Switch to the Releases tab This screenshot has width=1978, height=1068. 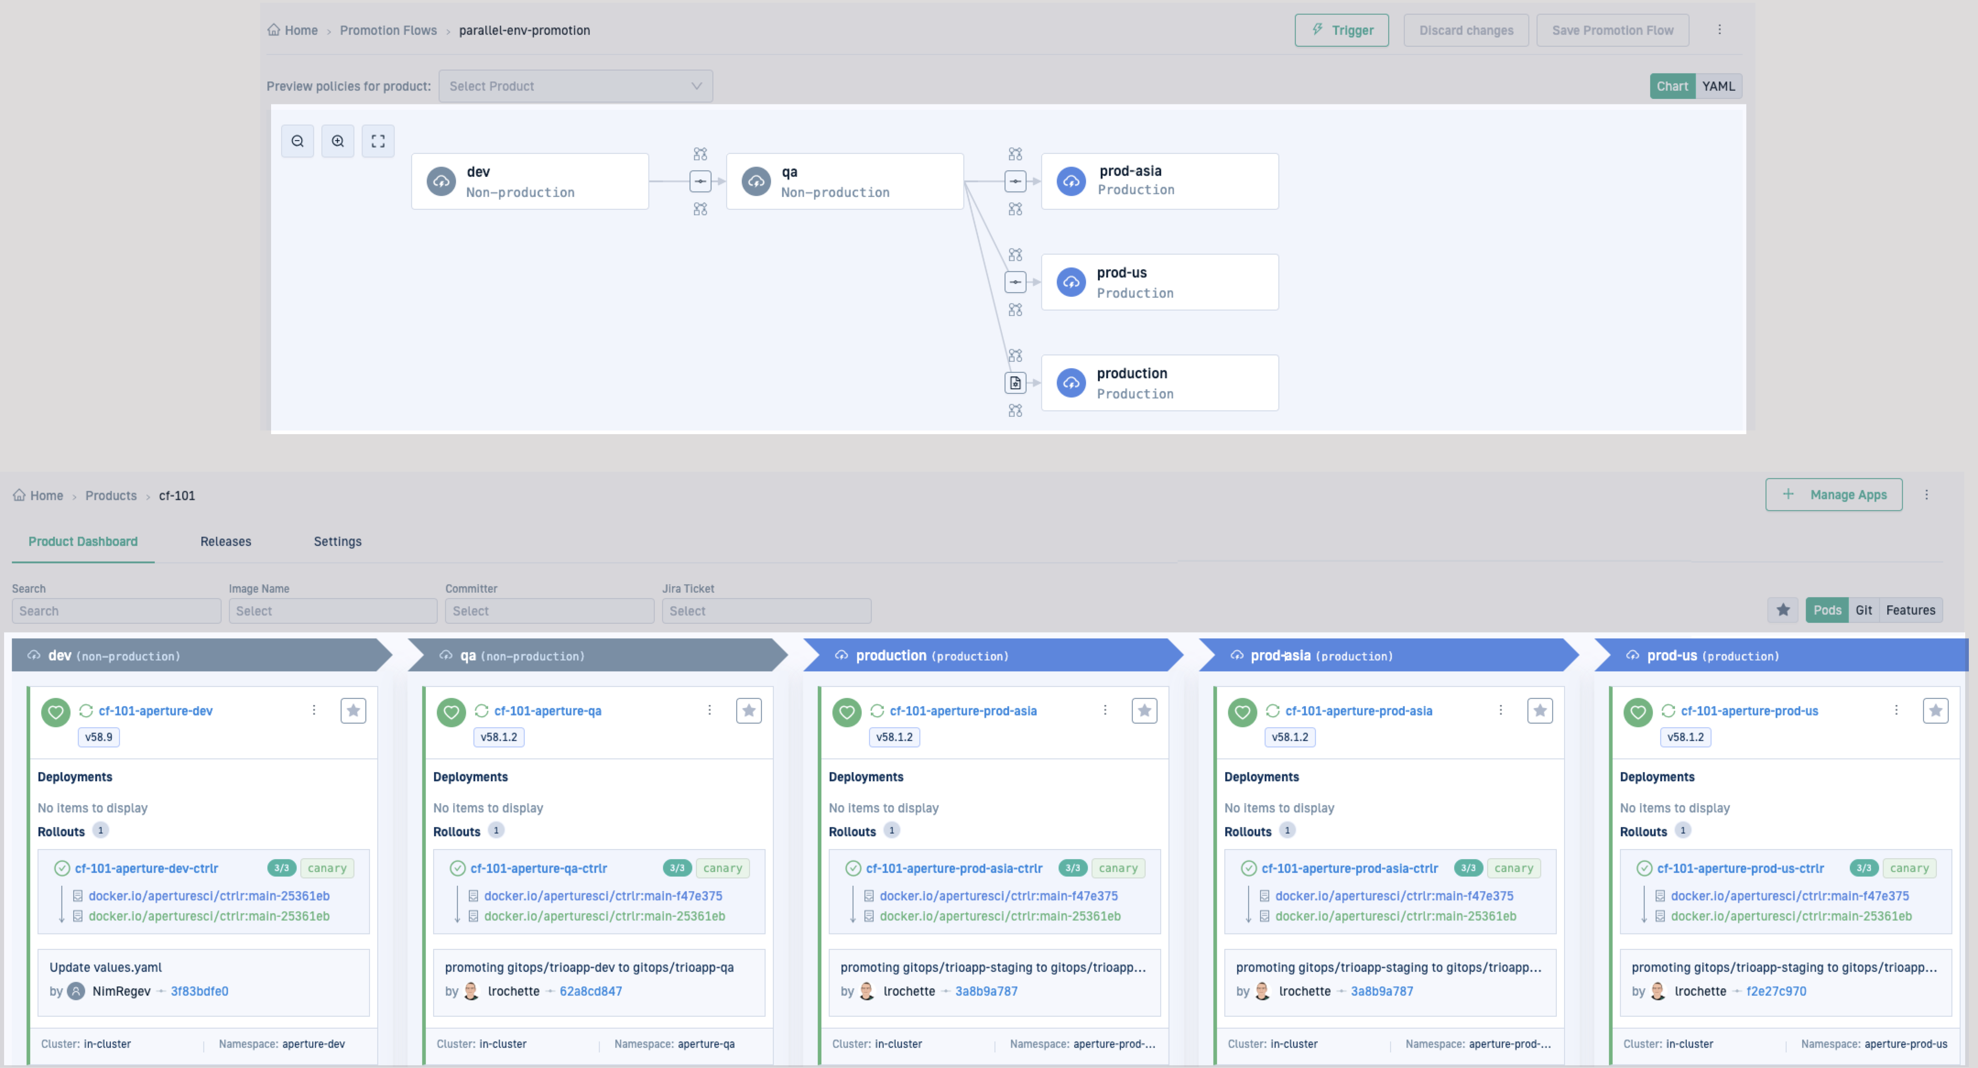[x=226, y=541]
